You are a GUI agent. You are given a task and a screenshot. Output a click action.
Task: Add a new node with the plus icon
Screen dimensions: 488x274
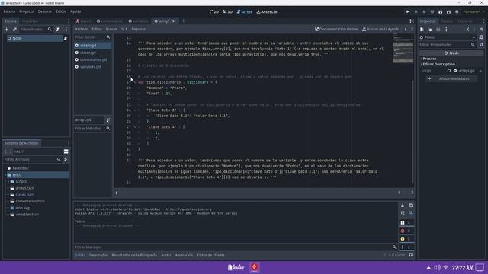tap(7, 29)
